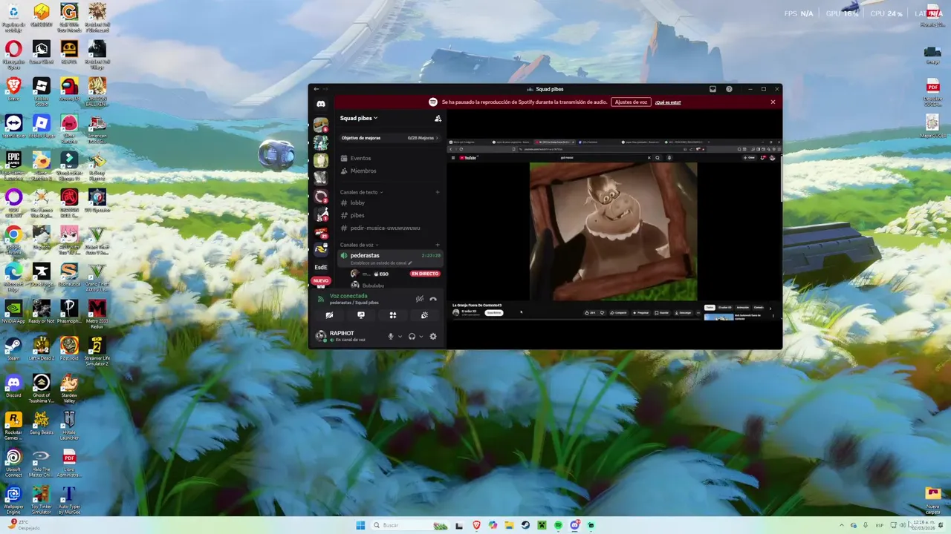Open the RAPIHOT user avatar
The image size is (951, 534).
pos(321,336)
